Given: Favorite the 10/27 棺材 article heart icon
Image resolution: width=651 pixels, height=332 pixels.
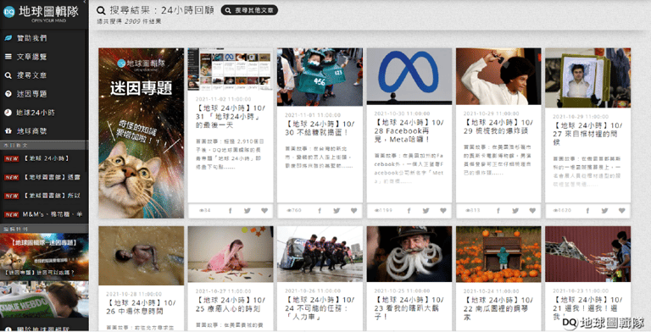Looking at the screenshot, I should [x=621, y=210].
